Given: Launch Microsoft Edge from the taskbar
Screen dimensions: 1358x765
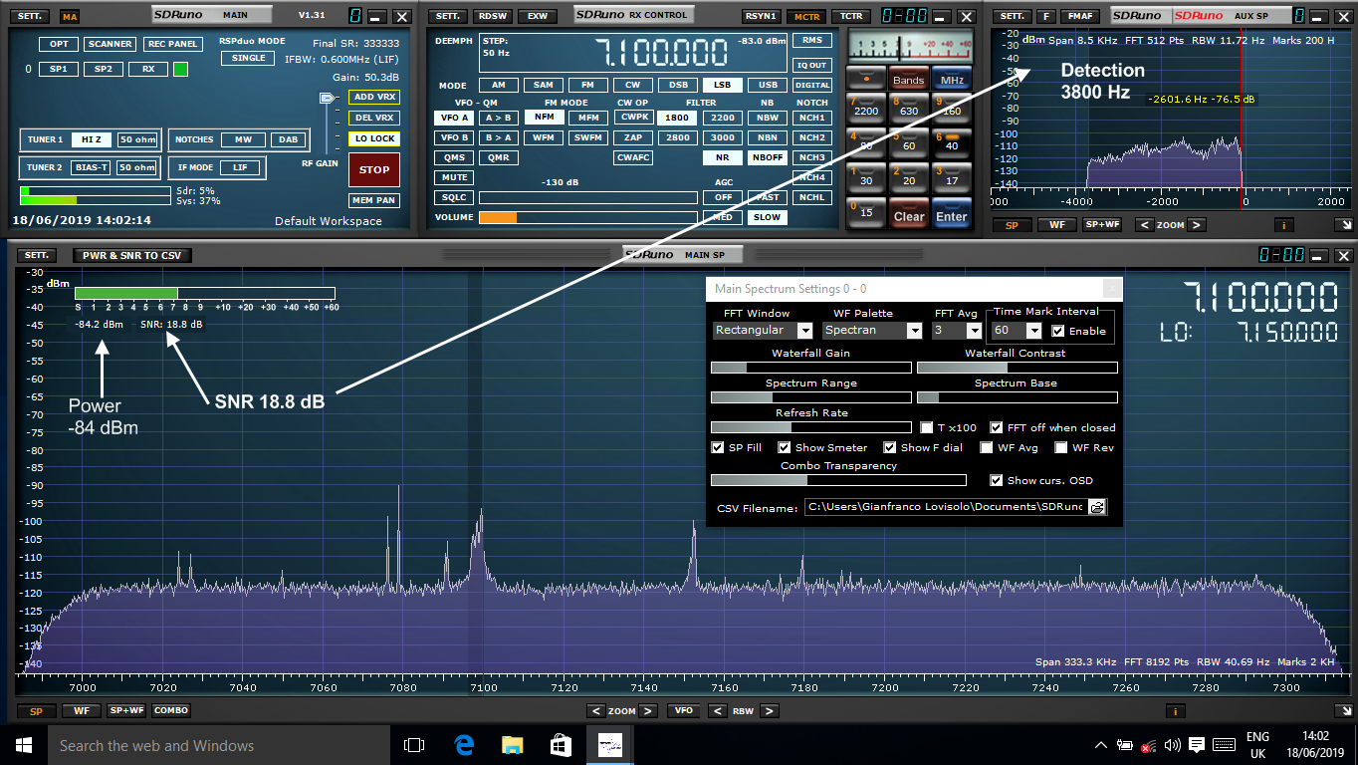Looking at the screenshot, I should (x=464, y=745).
